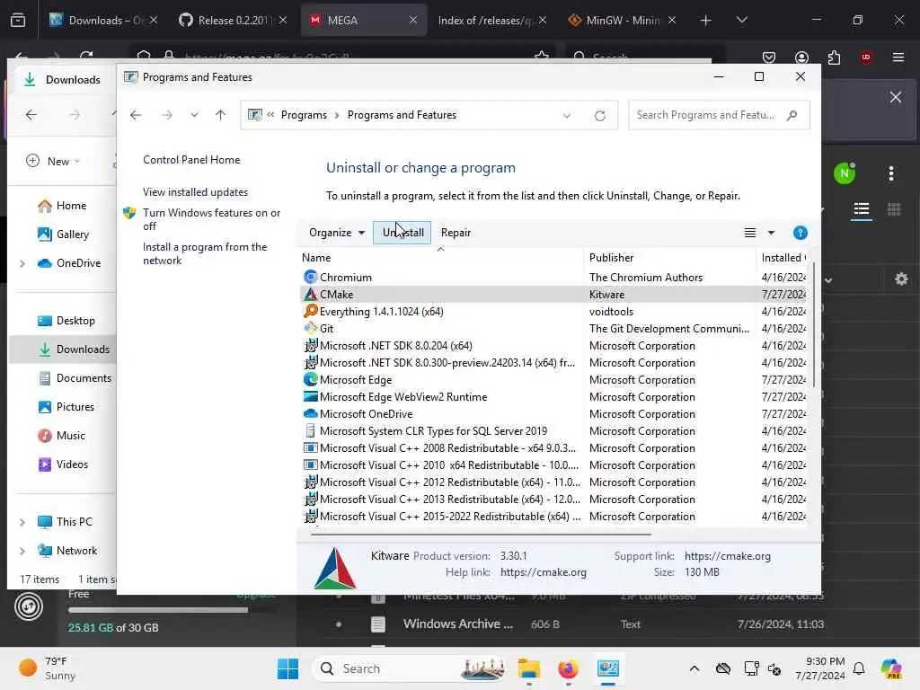The height and width of the screenshot is (690, 920).
Task: Go back in File Explorer Downloads window
Action: (31, 115)
